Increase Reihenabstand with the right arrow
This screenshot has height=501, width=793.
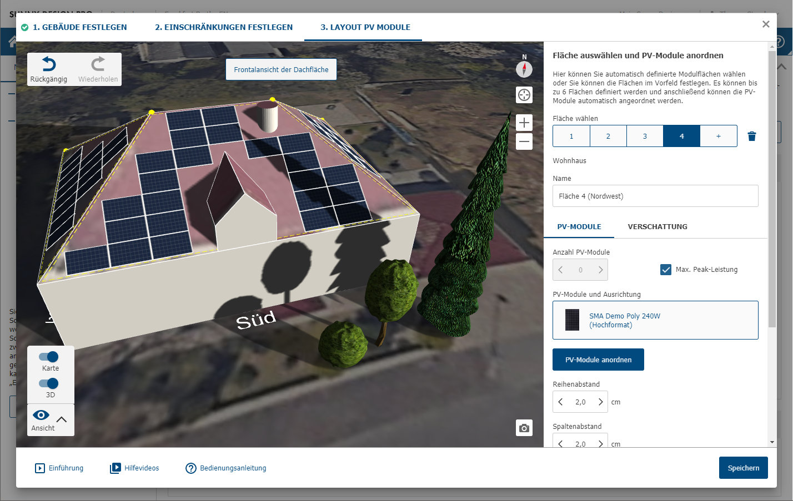(x=601, y=402)
